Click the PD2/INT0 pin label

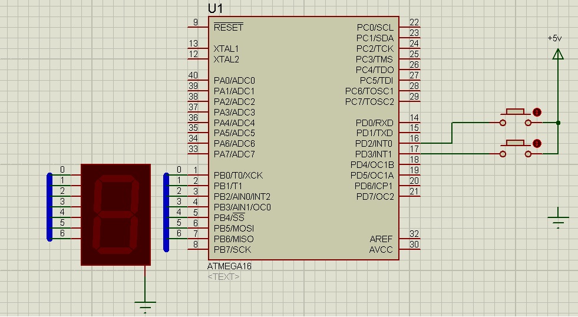374,144
